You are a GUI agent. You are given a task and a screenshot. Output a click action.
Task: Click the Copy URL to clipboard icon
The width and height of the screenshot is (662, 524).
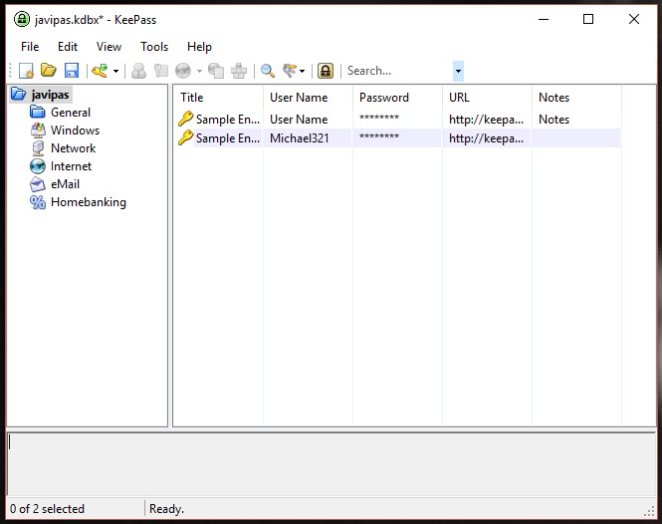[216, 71]
